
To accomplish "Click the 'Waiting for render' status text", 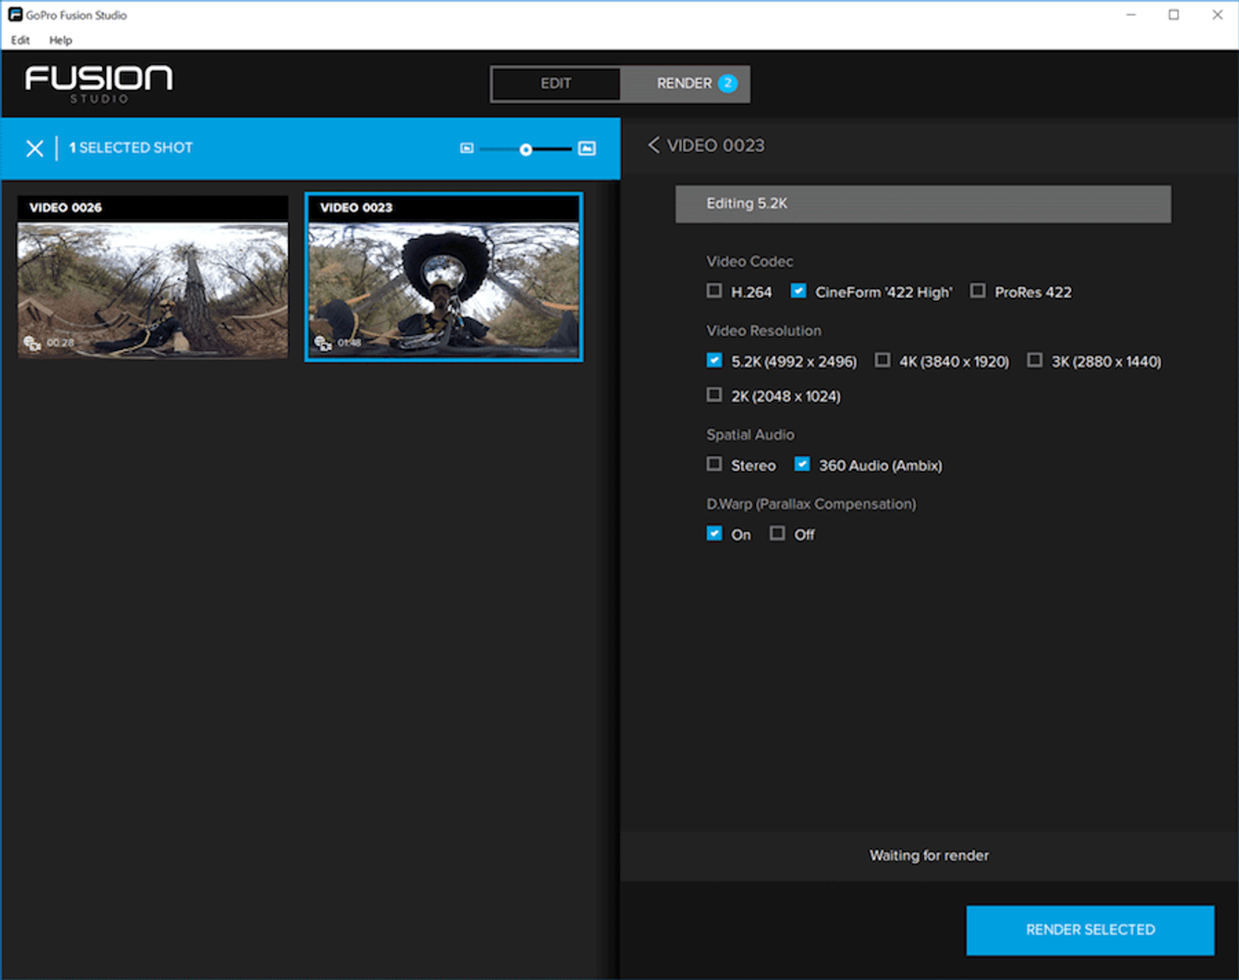I will click(x=929, y=855).
